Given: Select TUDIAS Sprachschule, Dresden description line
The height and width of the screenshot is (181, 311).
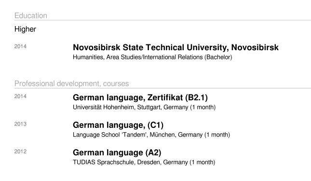Looking at the screenshot, I should tap(144, 162).
